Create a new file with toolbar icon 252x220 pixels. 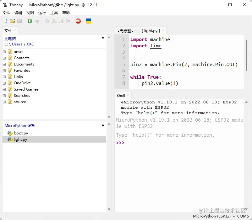pyautogui.click(x=5, y=21)
